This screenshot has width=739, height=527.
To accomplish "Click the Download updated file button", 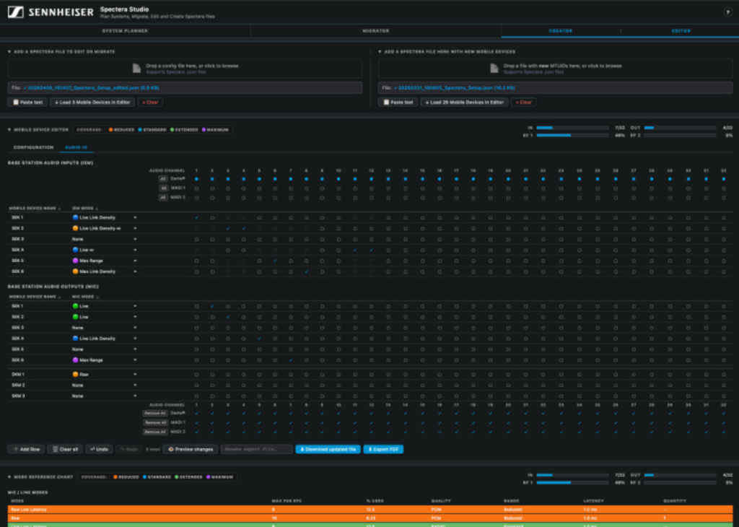I will (328, 449).
